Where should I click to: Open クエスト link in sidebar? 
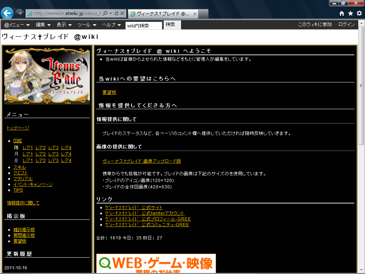point(20,173)
